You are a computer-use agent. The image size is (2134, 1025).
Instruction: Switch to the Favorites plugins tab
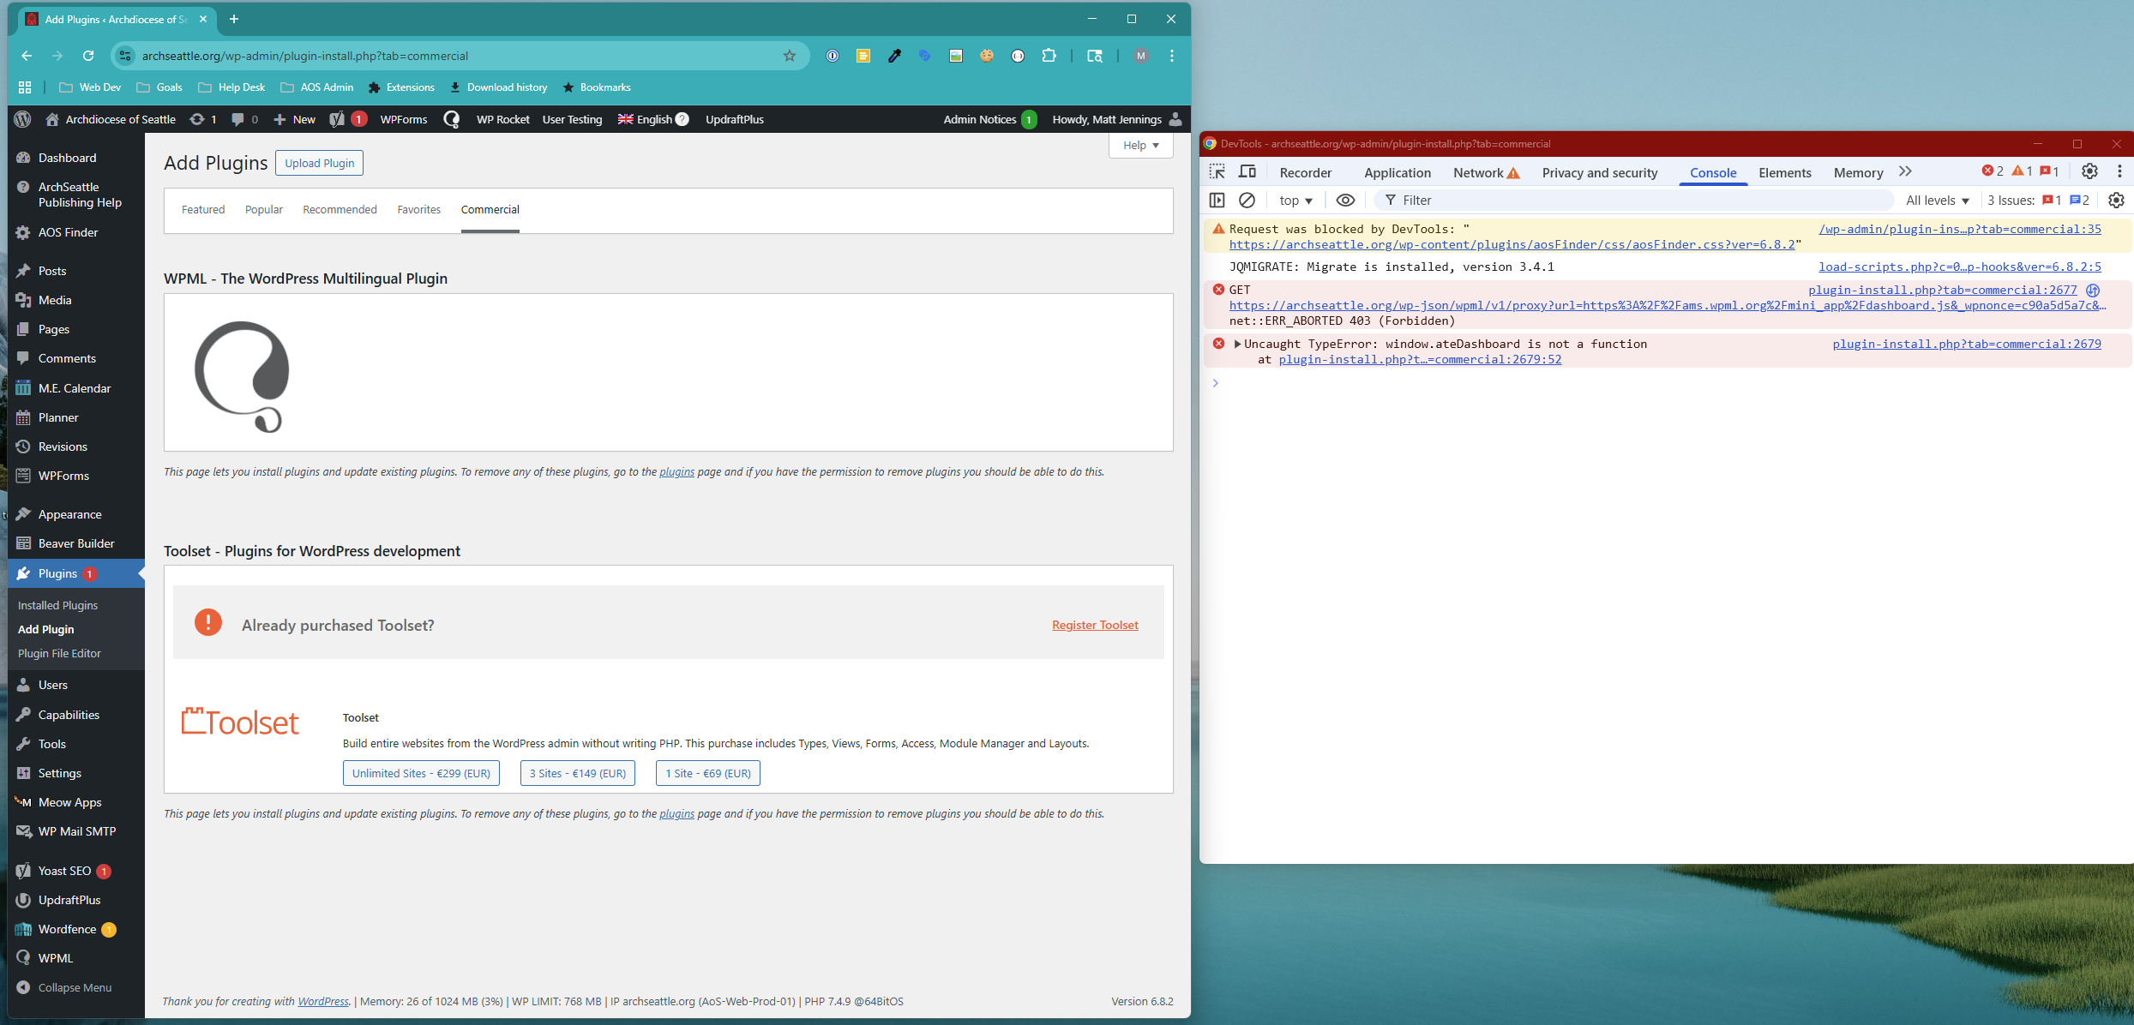click(418, 209)
